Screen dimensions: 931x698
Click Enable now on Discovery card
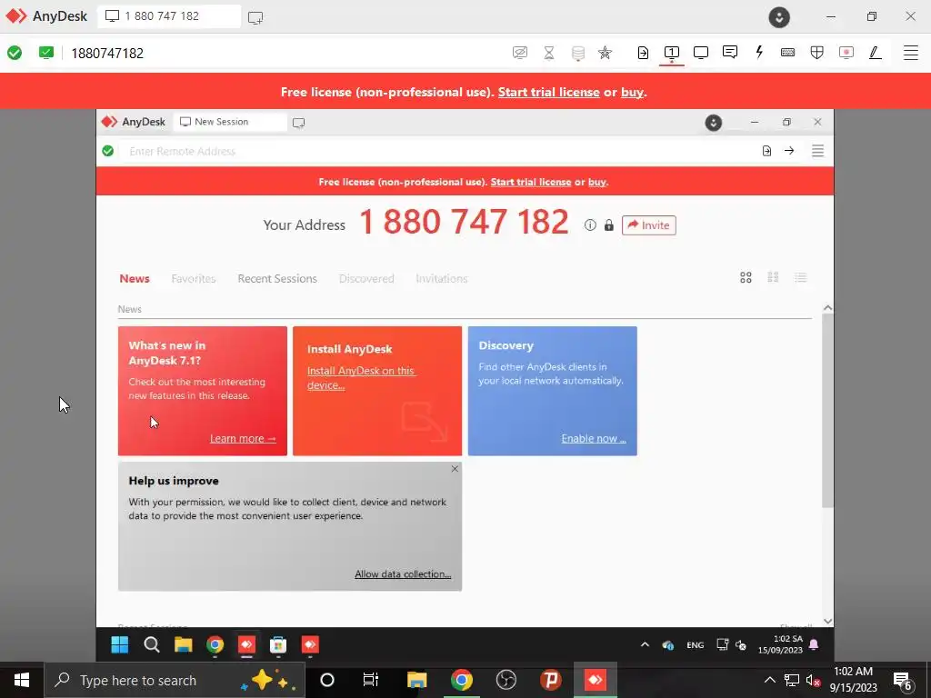(x=594, y=438)
